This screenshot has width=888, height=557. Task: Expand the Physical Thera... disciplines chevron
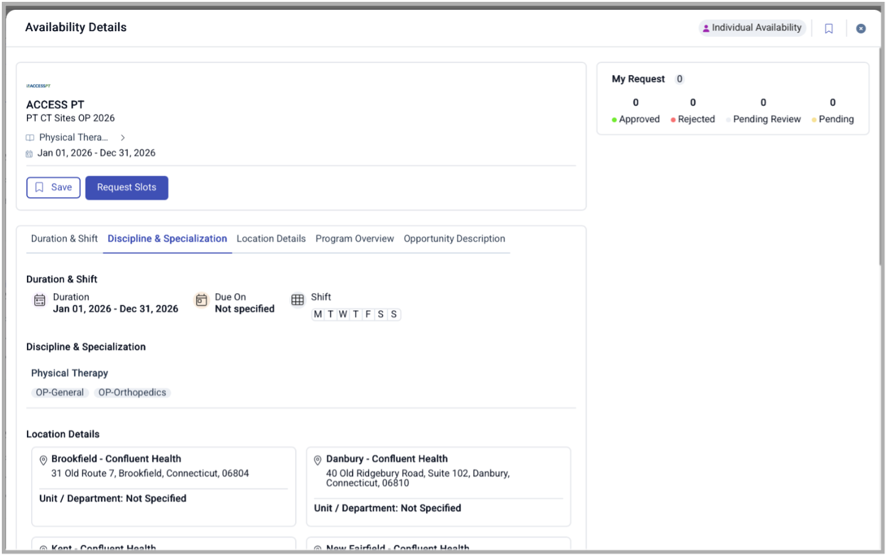[122, 137]
